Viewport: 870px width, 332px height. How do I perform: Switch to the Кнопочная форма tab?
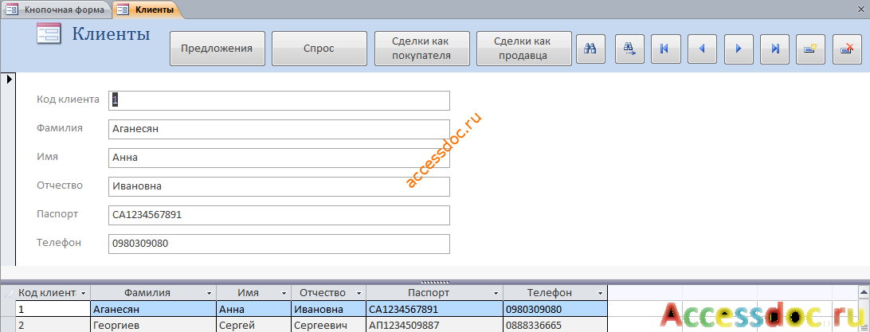56,10
